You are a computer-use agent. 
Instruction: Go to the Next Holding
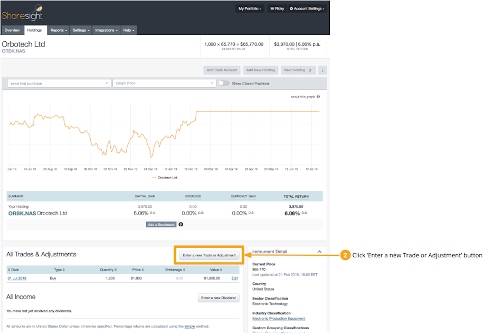pos(298,70)
